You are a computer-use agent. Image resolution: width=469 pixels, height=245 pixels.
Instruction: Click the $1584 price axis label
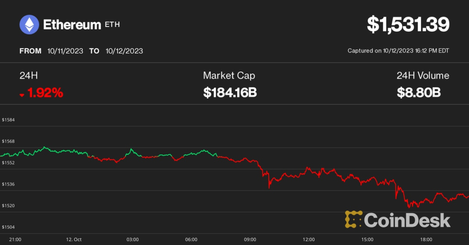point(8,120)
